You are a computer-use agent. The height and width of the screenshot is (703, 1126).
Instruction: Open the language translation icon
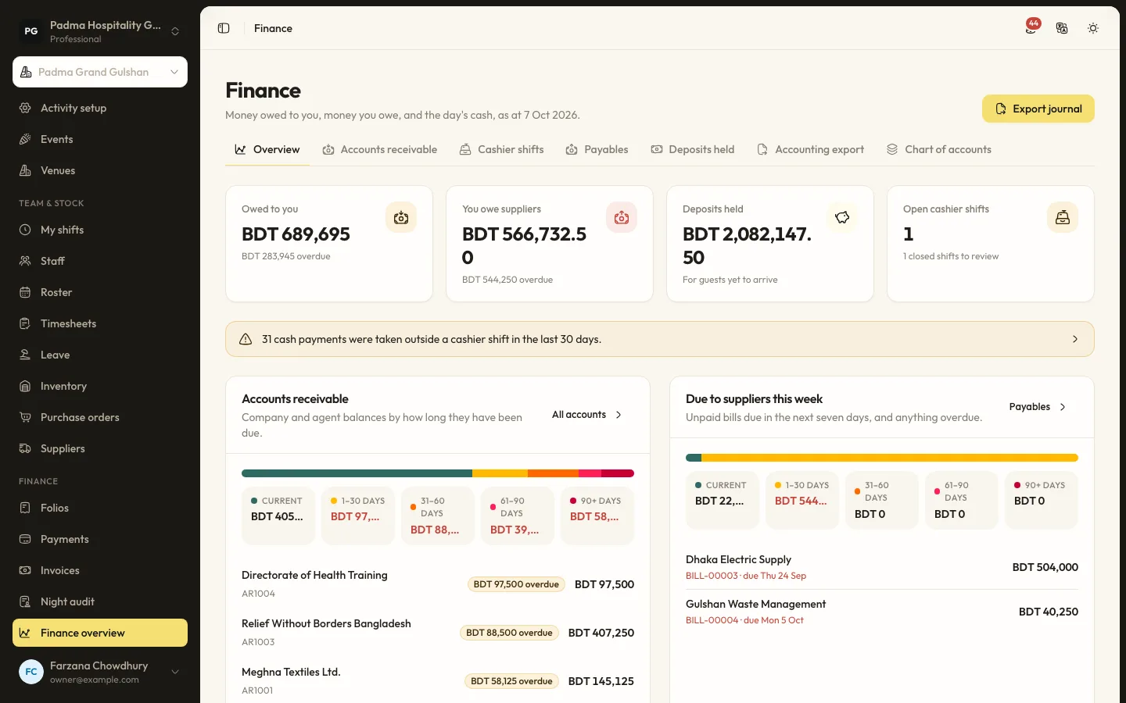[x=1062, y=28]
